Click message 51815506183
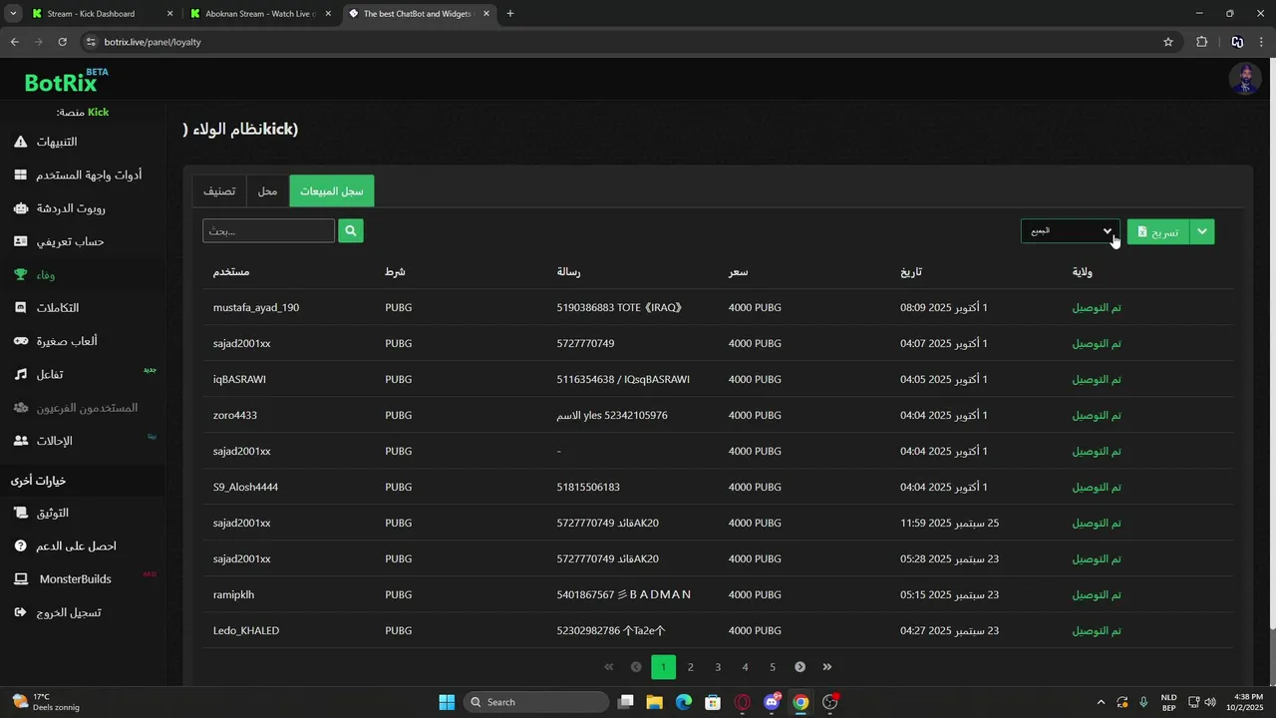This screenshot has width=1276, height=718. point(588,487)
